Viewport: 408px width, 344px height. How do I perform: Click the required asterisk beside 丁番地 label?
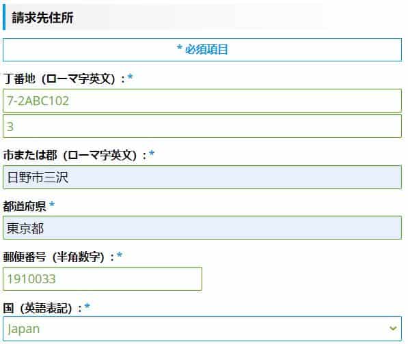[x=130, y=76]
